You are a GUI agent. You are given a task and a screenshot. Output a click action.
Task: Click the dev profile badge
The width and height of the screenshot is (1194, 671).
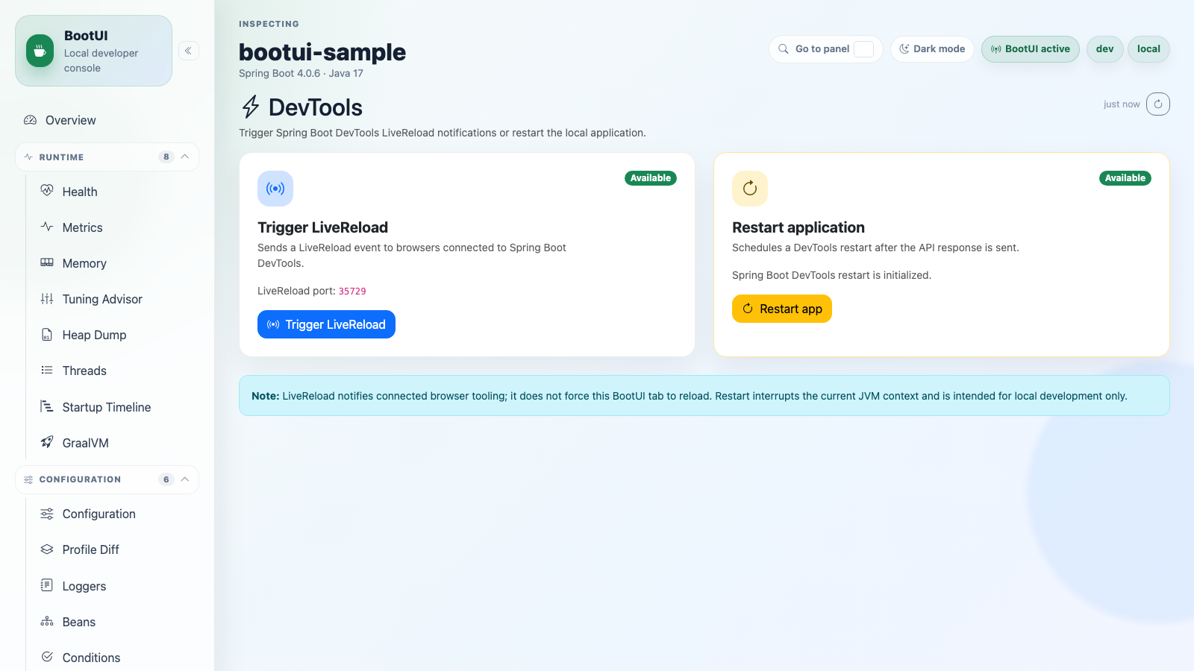1105,49
